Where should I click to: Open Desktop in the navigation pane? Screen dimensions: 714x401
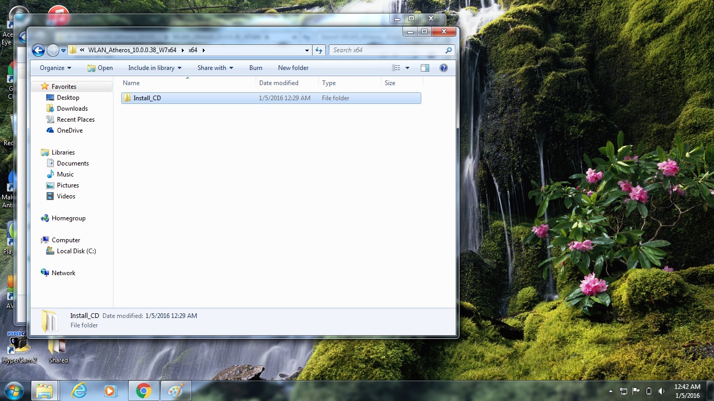click(68, 98)
